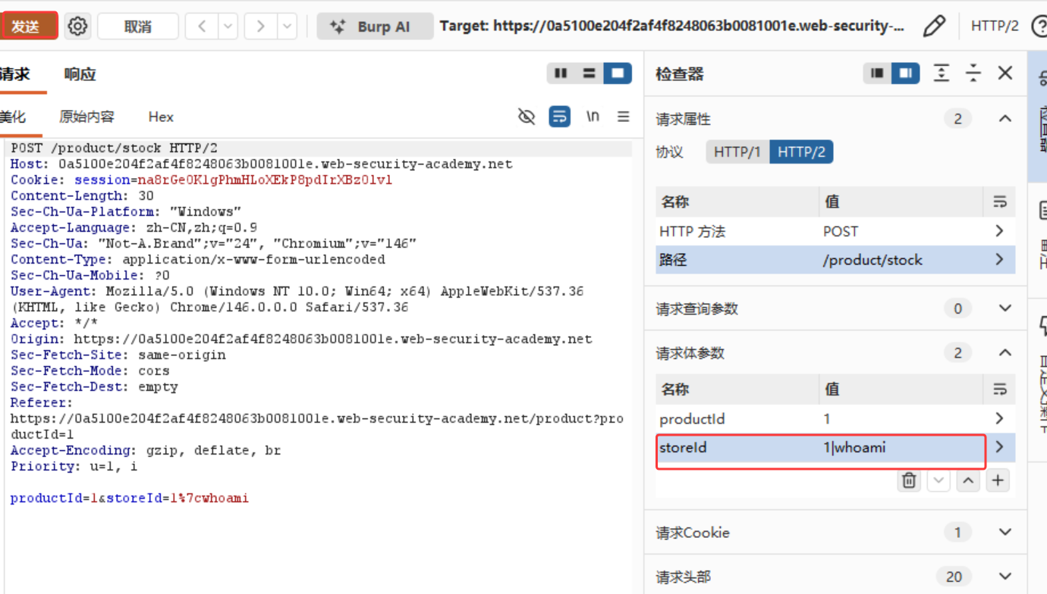This screenshot has width=1047, height=594.
Task: Go to next request with forward arrow
Action: (x=260, y=27)
